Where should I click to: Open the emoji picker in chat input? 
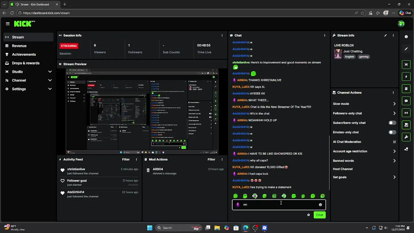pyautogui.click(x=321, y=205)
